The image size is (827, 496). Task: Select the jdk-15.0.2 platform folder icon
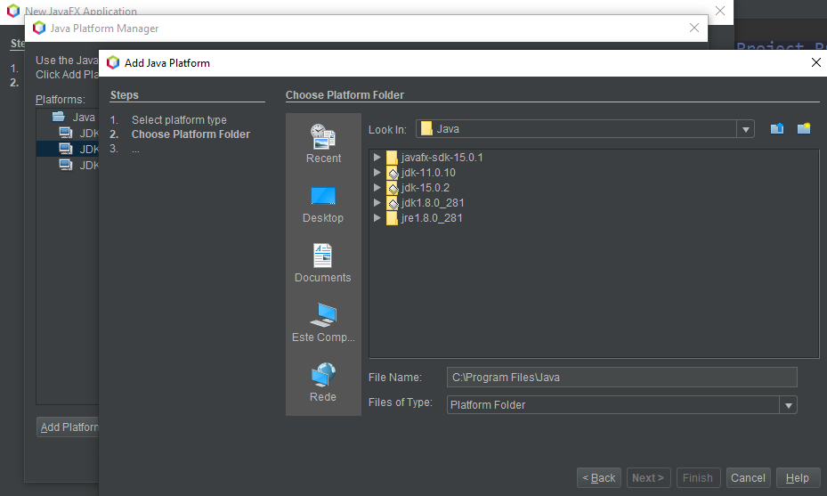click(392, 188)
